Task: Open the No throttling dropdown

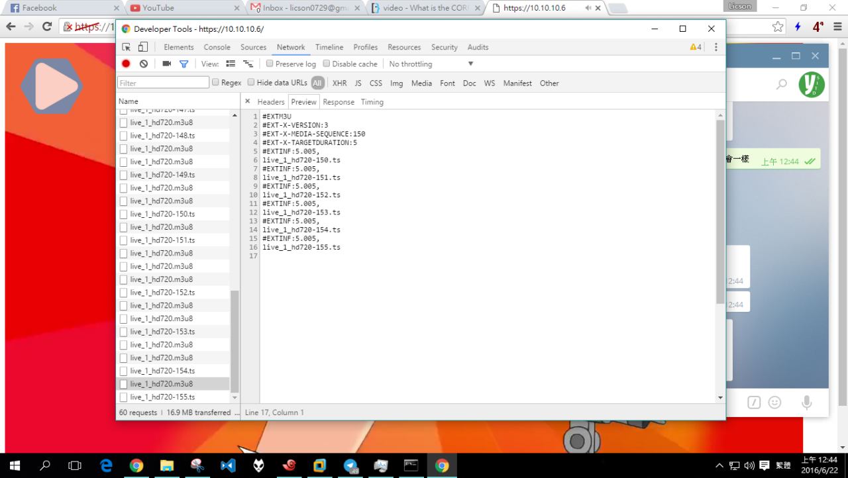Action: [x=431, y=64]
